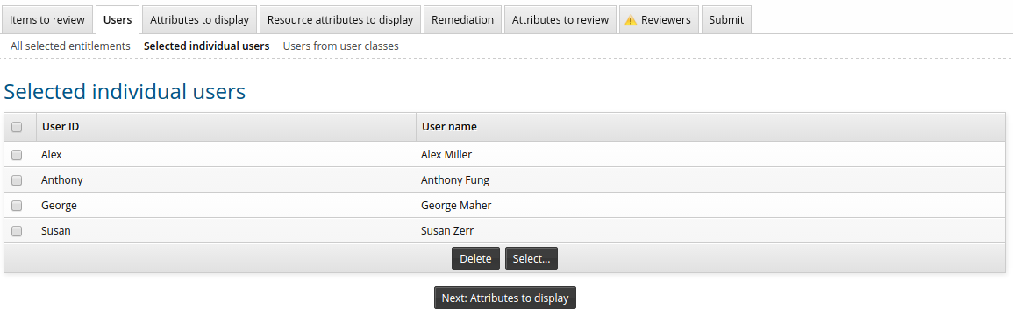Click the Select... button
Screen dimensions: 1013x316
coord(531,258)
